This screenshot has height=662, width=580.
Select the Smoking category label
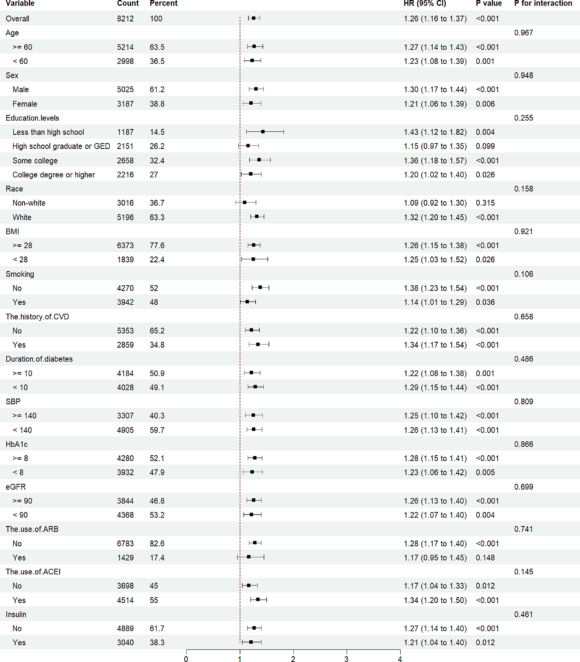(x=20, y=274)
